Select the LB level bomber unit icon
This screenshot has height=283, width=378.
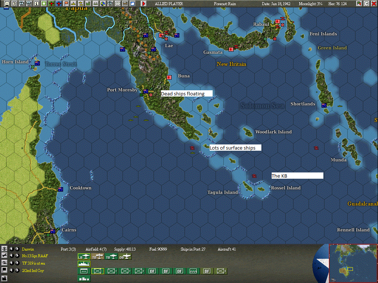(x=84, y=257)
